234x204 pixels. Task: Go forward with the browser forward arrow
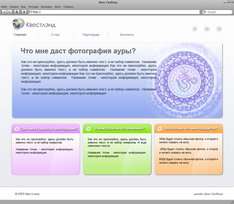click(9, 12)
